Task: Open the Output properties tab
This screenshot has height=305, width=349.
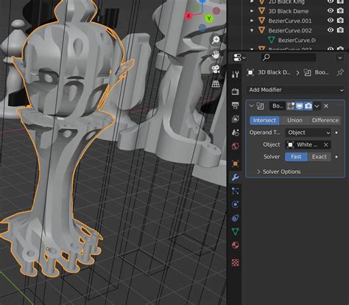Action: point(235,105)
